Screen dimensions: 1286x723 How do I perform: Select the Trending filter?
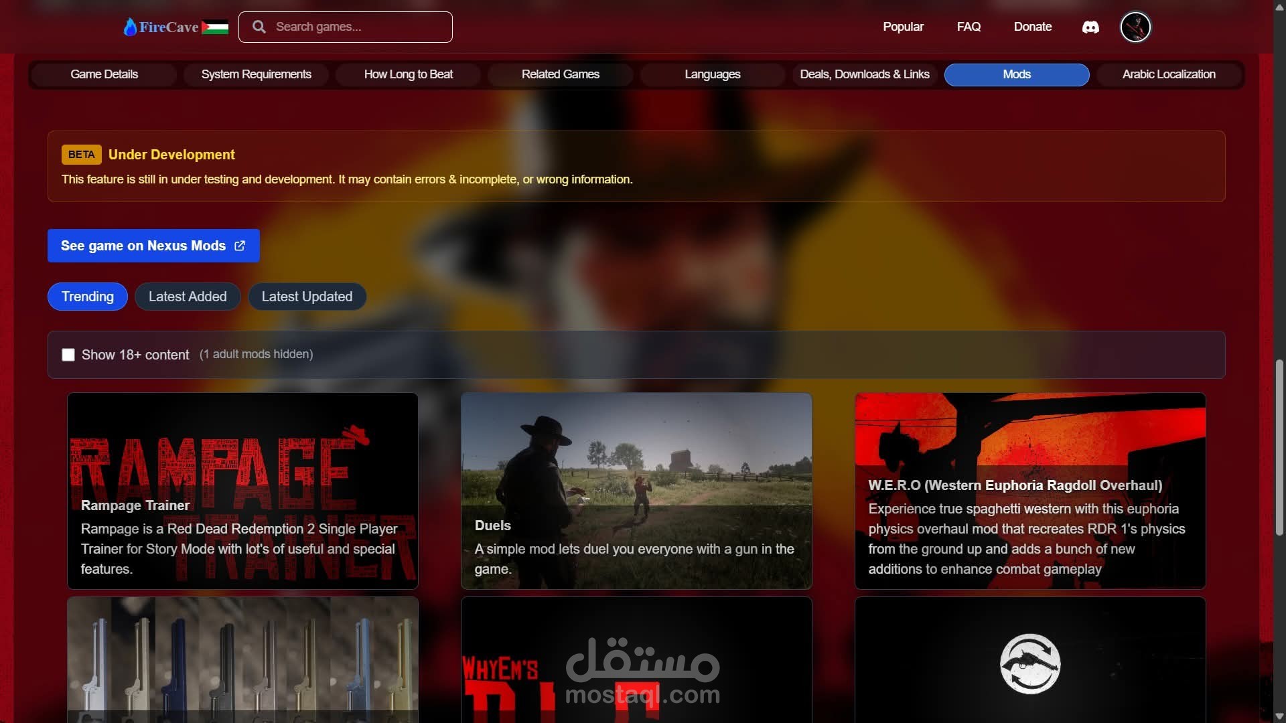point(88,297)
